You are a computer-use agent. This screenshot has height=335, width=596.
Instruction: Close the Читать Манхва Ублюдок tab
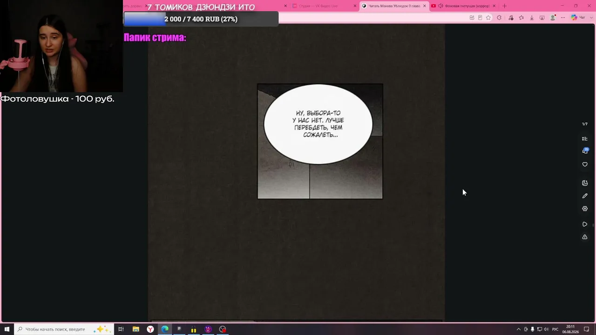tap(424, 6)
